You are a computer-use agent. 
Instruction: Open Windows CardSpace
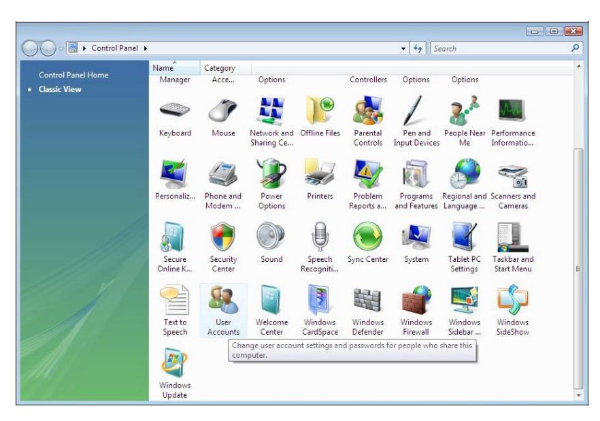(x=320, y=311)
